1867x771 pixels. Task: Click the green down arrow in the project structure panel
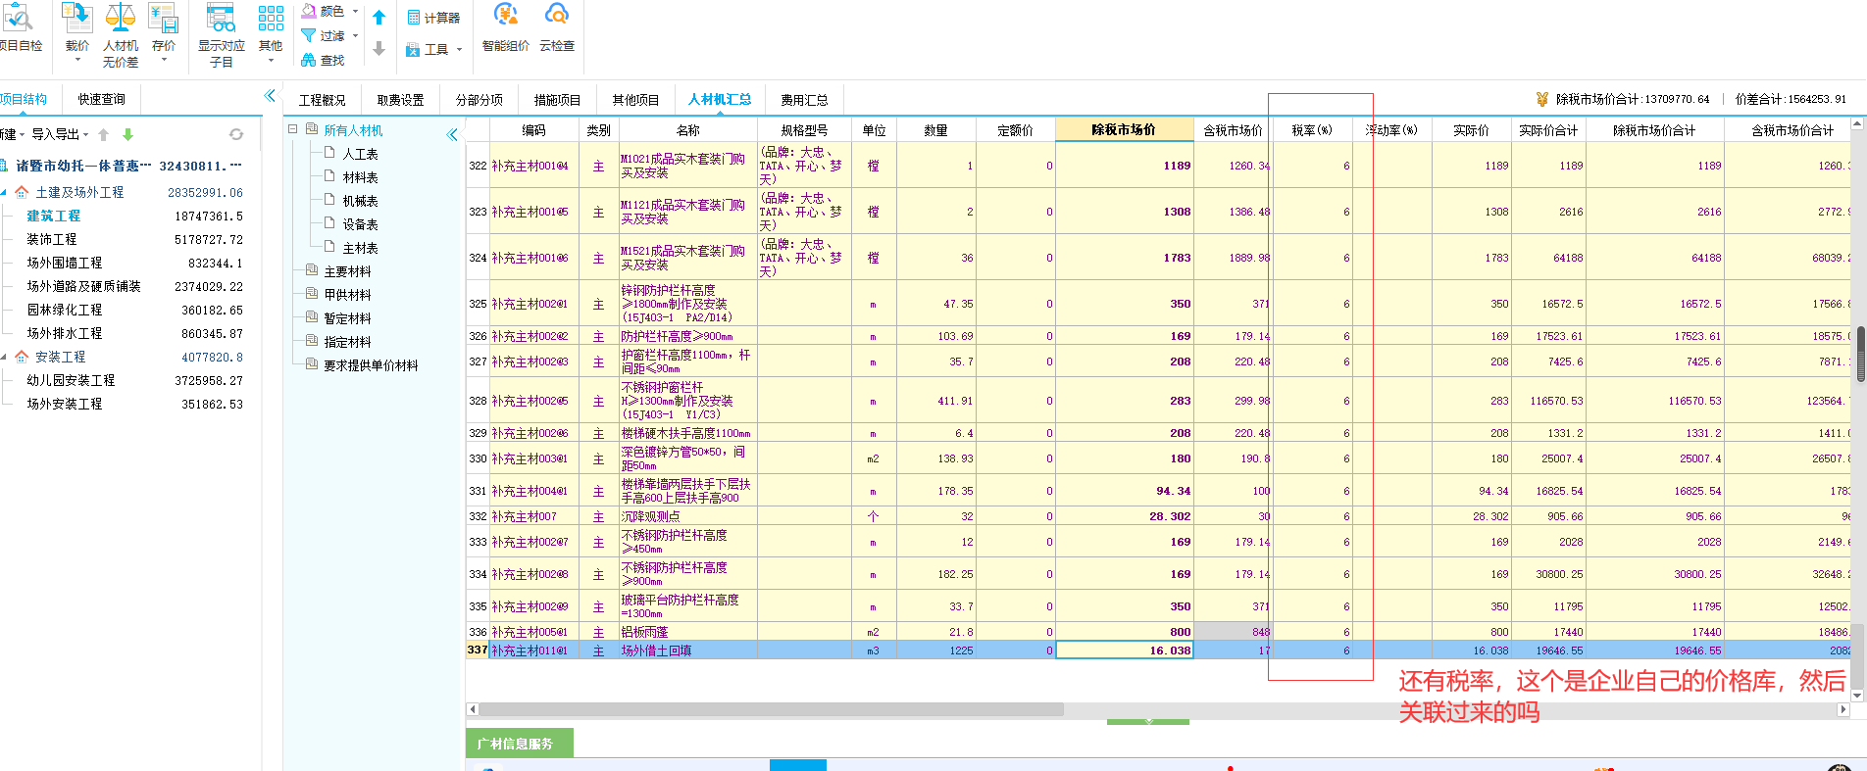pos(127,134)
